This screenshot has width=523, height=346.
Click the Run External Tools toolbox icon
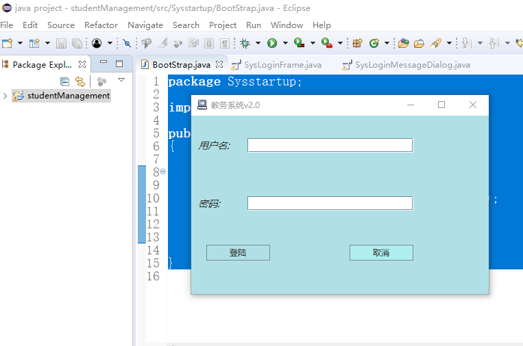[x=327, y=43]
